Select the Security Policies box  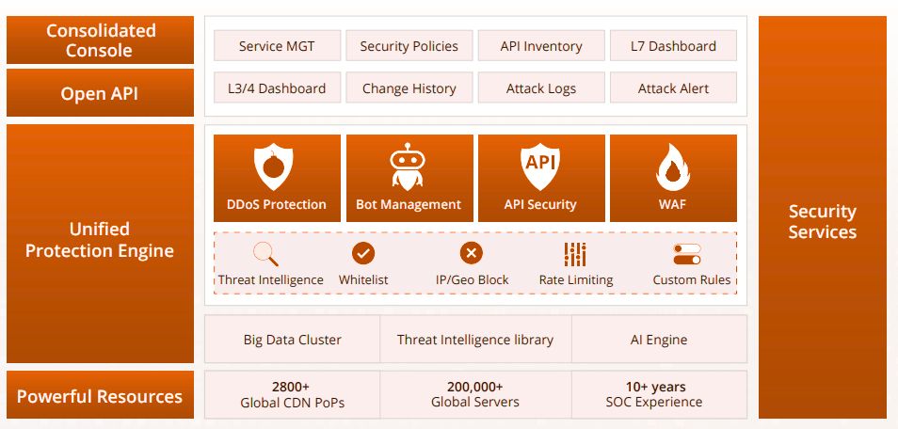click(409, 46)
